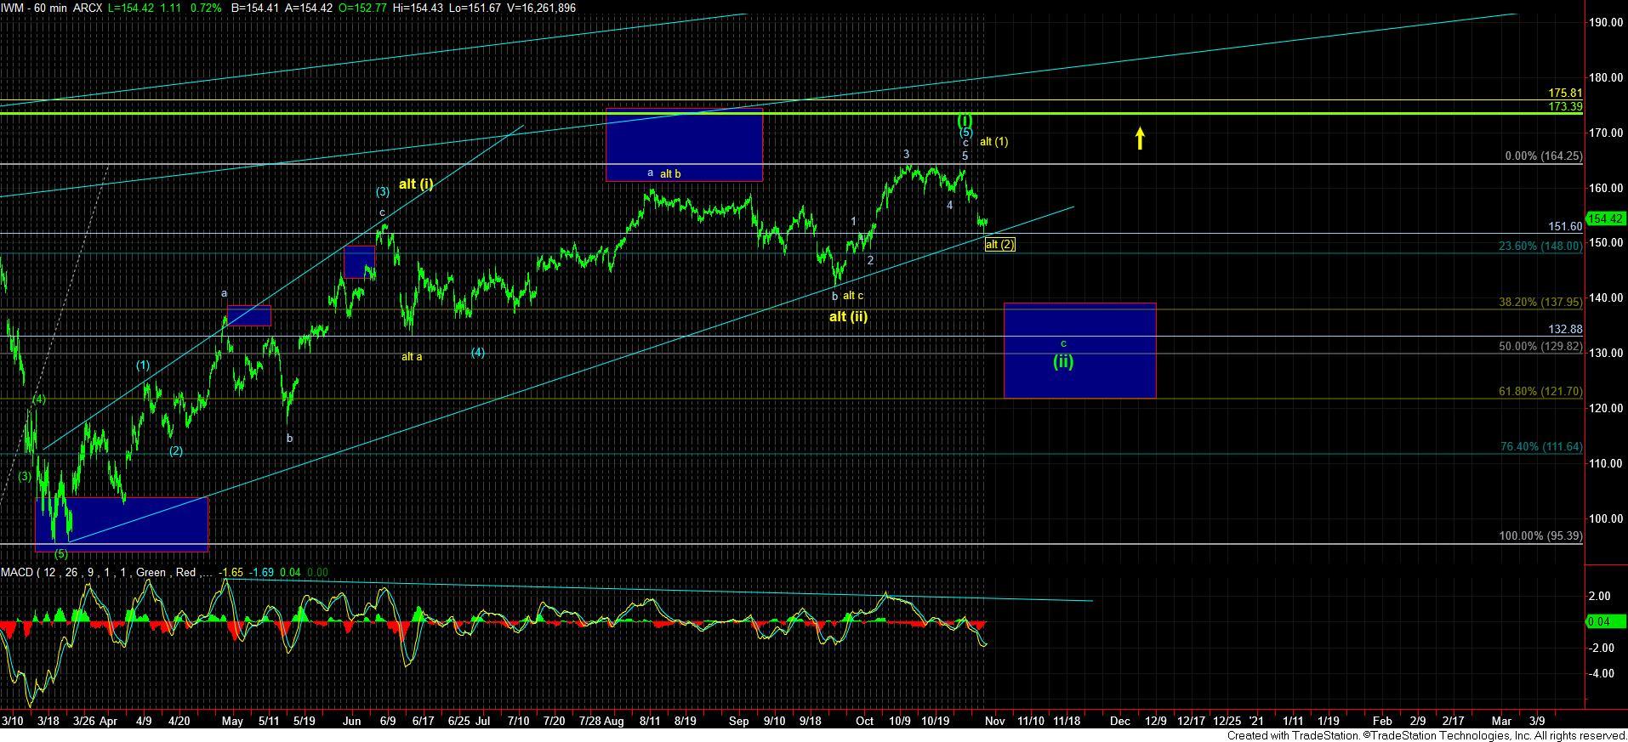Select the alt a wave label
Viewport: 1628px width, 742px height.
[x=412, y=357]
